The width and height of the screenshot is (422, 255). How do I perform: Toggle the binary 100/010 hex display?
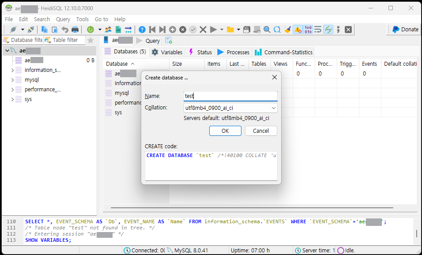[308, 29]
